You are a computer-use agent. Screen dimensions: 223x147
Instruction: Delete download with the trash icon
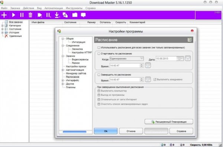30,15
